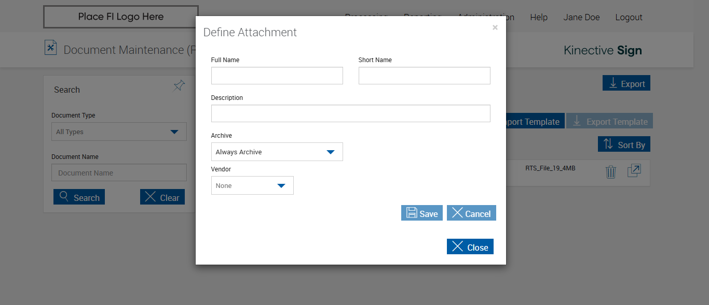Open the Help menu

tap(539, 17)
